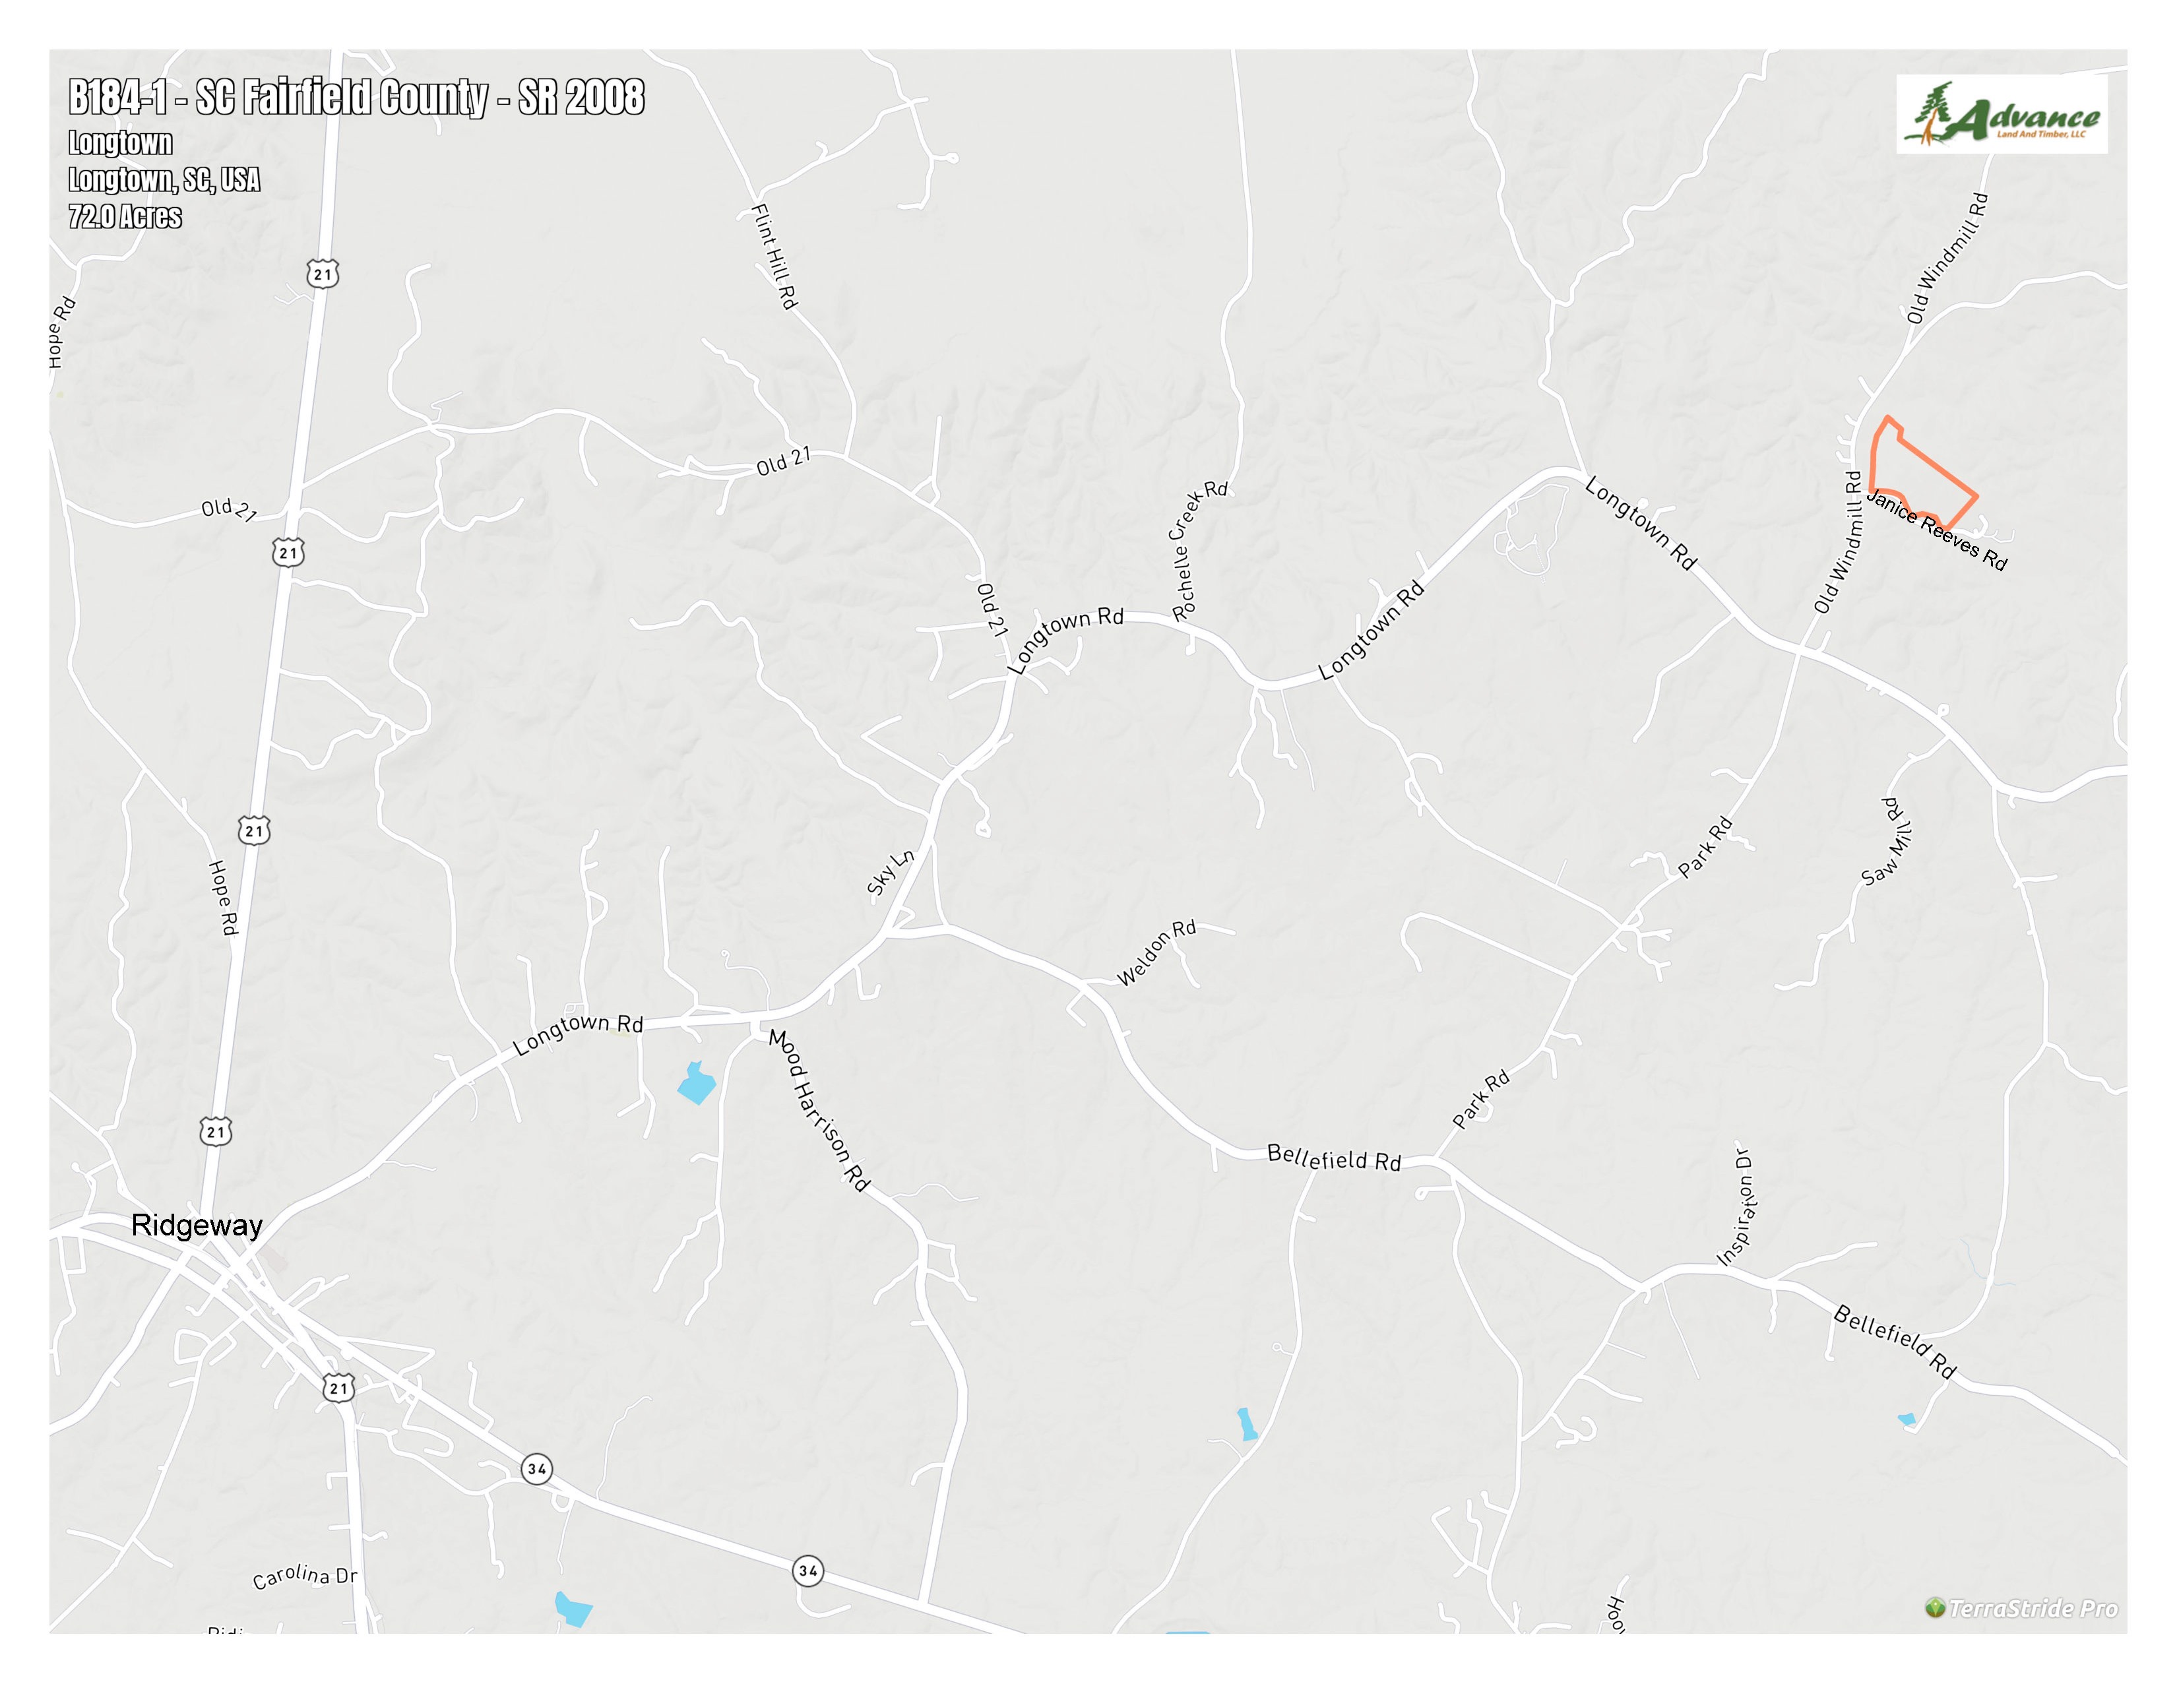
Task: Click the Sky Ln road label
Action: (889, 872)
